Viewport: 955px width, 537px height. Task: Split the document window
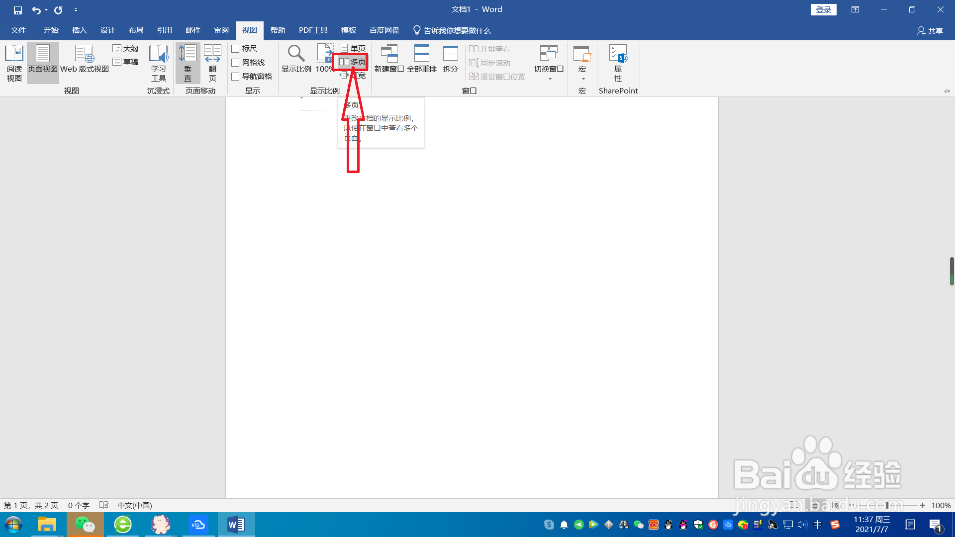pos(450,59)
